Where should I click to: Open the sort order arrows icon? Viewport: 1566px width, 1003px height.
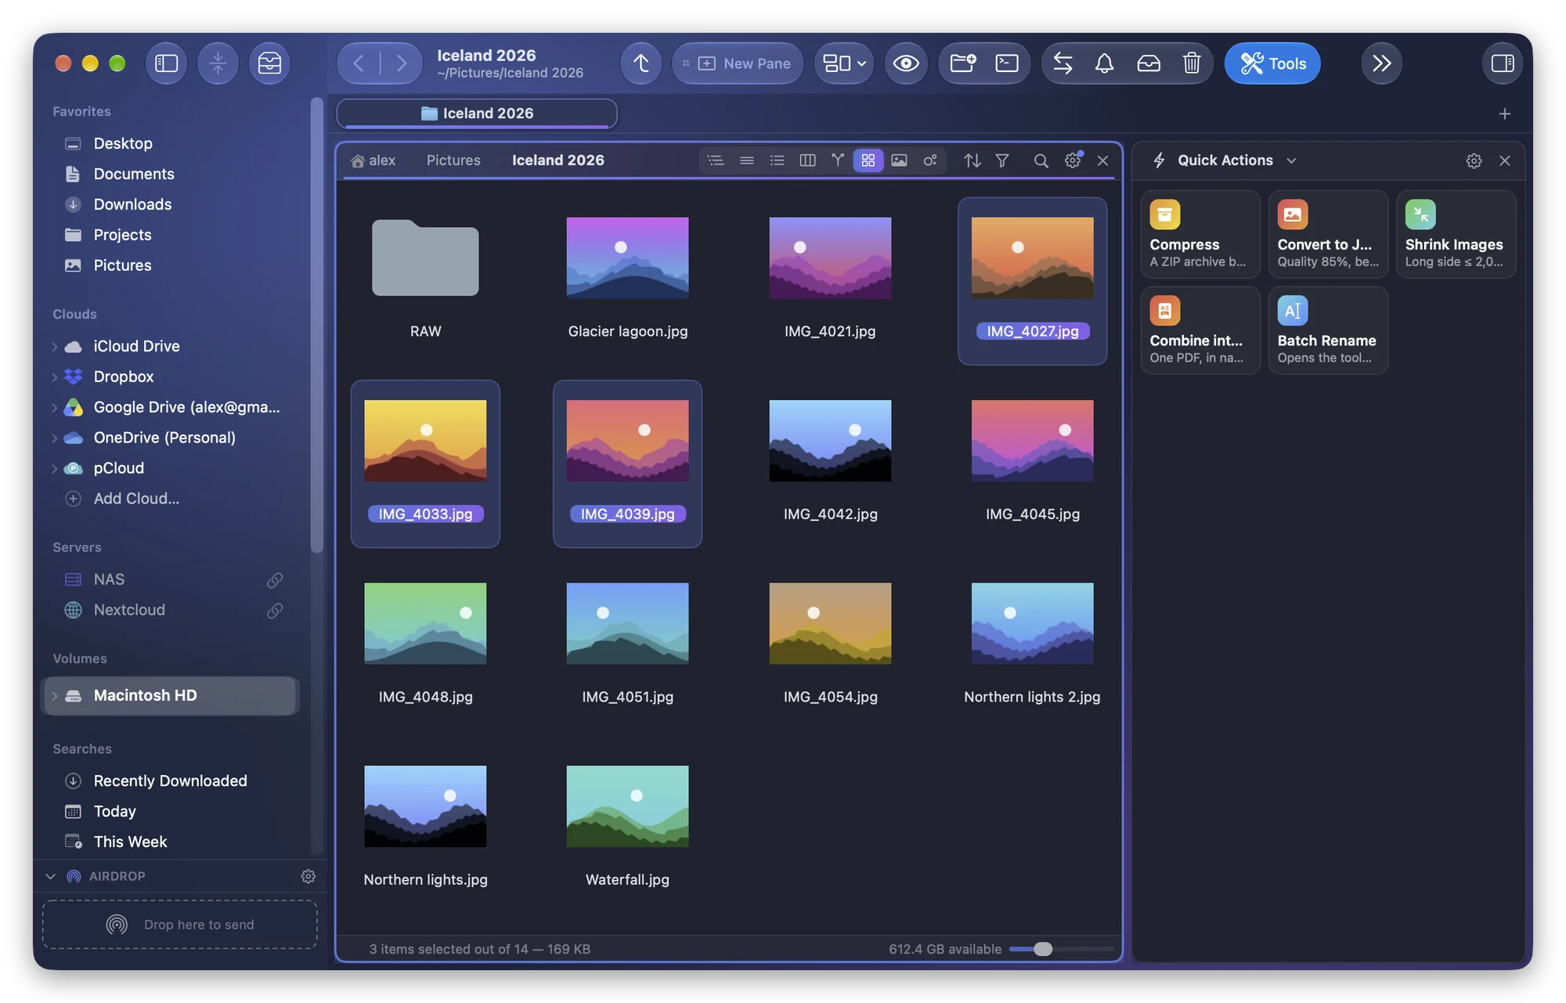(x=972, y=161)
